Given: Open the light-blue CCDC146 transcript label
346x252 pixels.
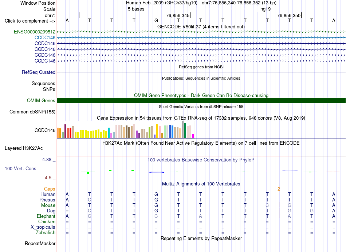Looking at the screenshot, I should coord(45,38).
